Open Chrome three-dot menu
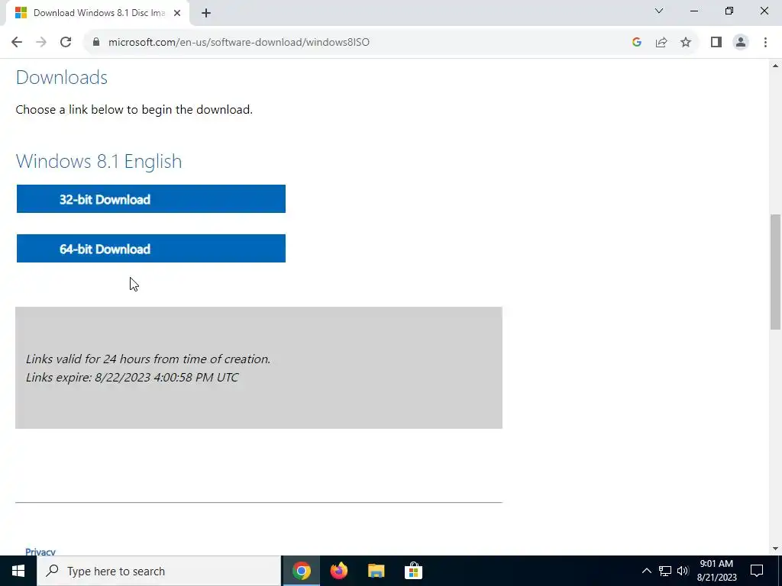Image resolution: width=782 pixels, height=586 pixels. pos(765,42)
